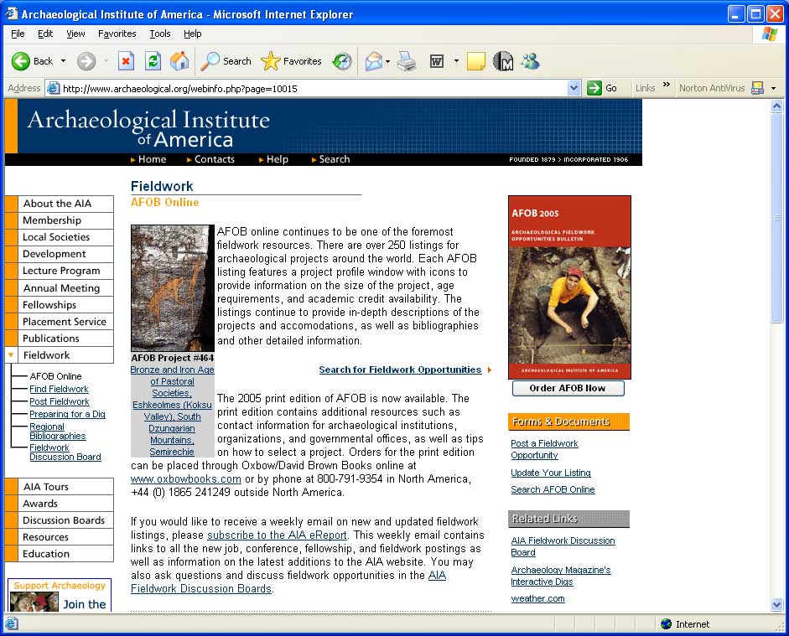Open the Favorites menu
This screenshot has width=789, height=636.
[x=117, y=34]
